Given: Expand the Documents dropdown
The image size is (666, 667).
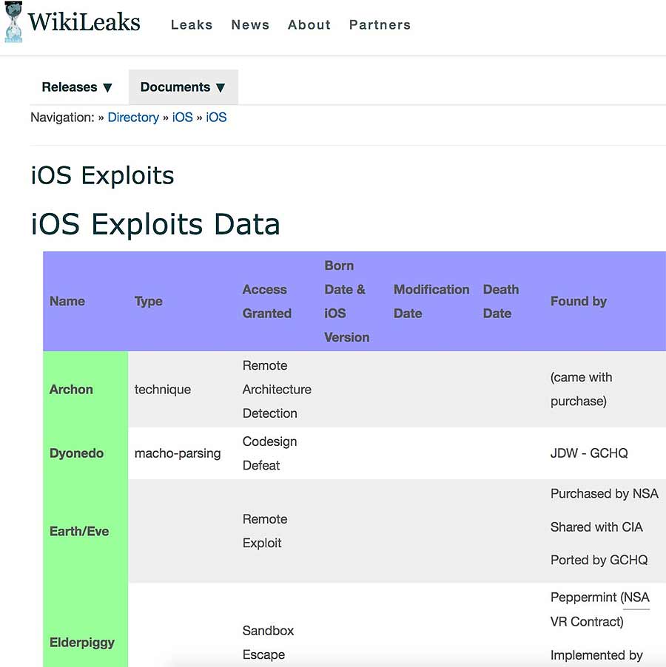Looking at the screenshot, I should (x=183, y=87).
